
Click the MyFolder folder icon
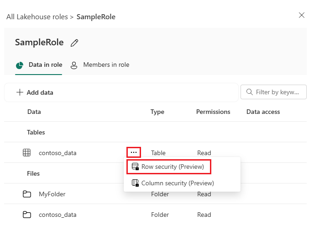(27, 194)
